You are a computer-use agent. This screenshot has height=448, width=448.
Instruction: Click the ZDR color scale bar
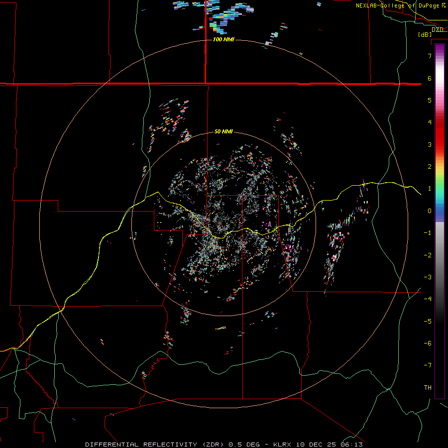click(440, 221)
